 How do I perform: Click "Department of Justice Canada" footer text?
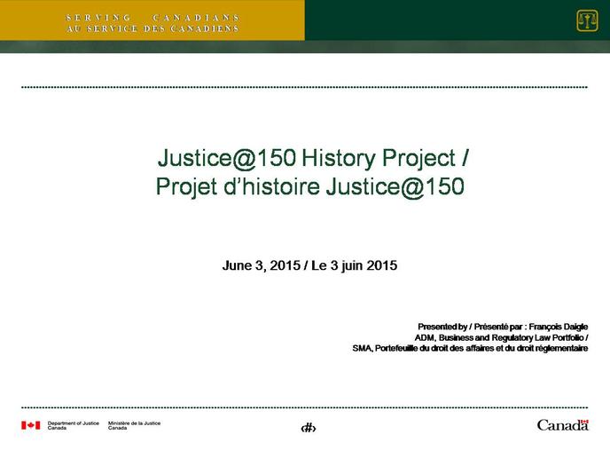tap(73, 425)
